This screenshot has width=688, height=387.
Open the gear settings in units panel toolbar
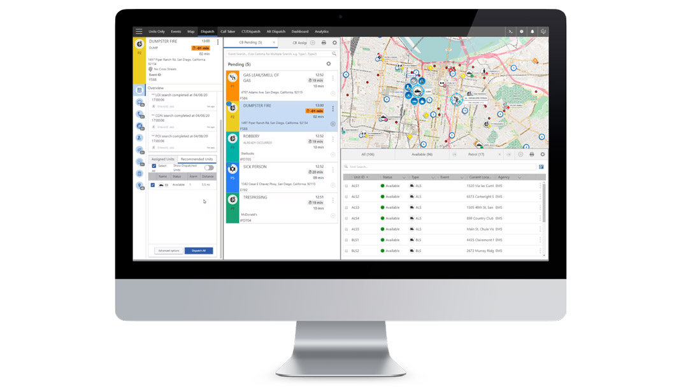pyautogui.click(x=543, y=154)
